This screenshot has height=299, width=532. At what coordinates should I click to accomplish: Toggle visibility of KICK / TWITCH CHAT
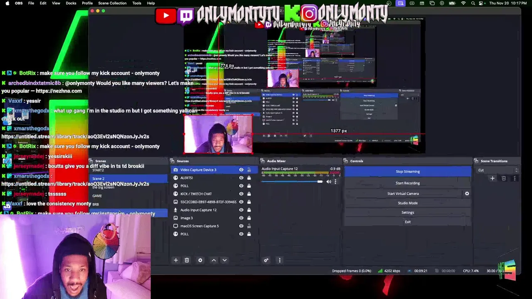(x=241, y=194)
